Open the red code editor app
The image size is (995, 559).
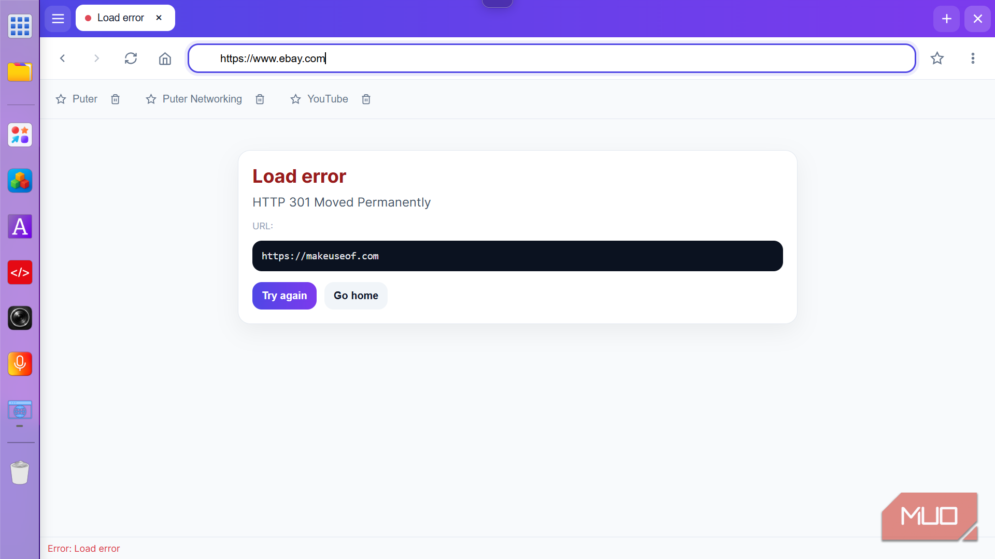coord(20,272)
